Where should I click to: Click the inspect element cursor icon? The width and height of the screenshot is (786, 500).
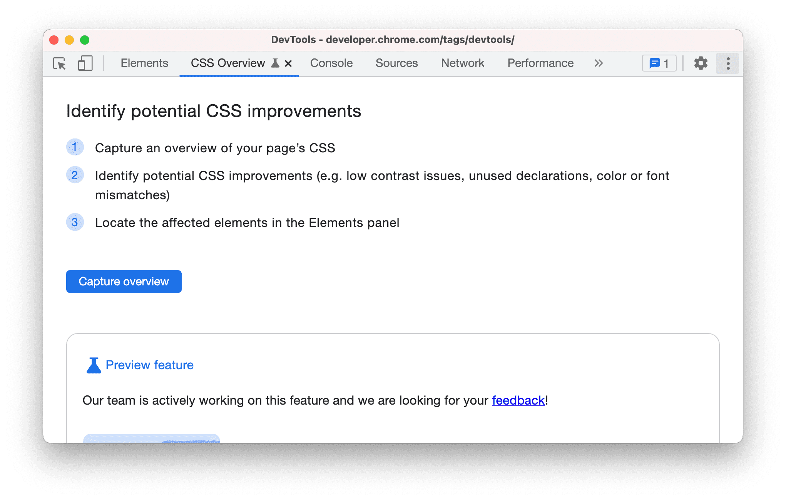[60, 63]
